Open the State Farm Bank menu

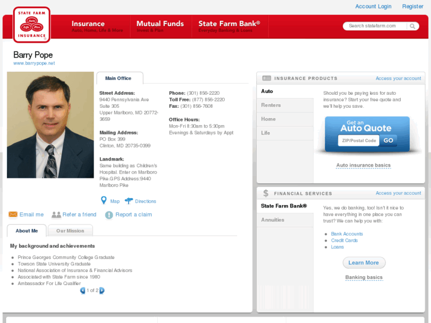[229, 27]
